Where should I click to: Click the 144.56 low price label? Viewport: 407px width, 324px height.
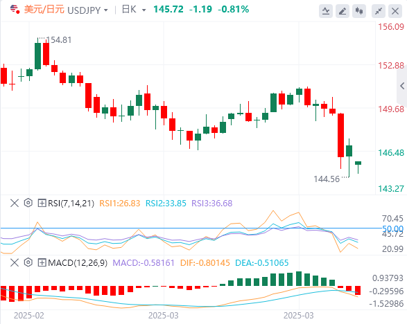327,179
